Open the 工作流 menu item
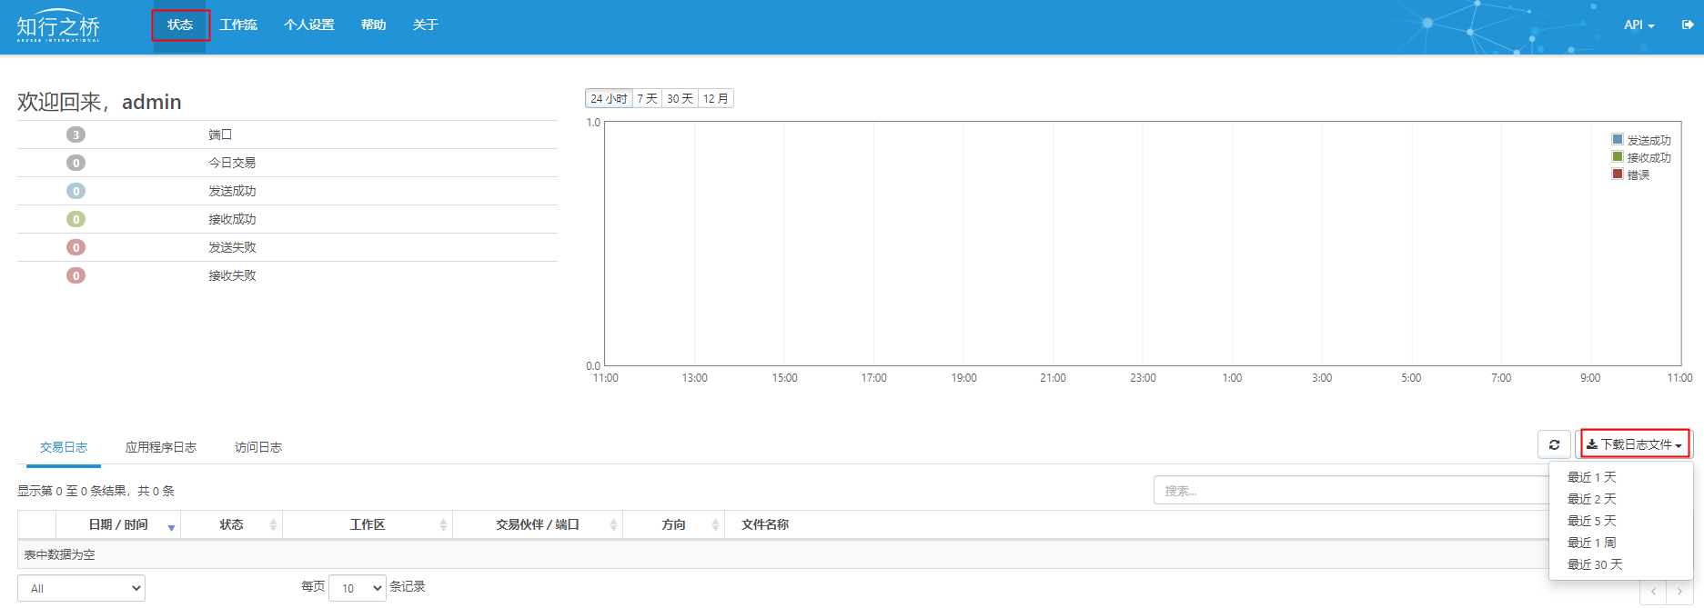1704x608 pixels. coord(238,25)
